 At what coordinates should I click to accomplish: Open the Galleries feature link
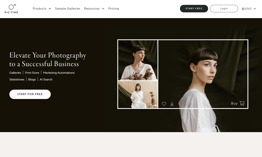click(15, 73)
